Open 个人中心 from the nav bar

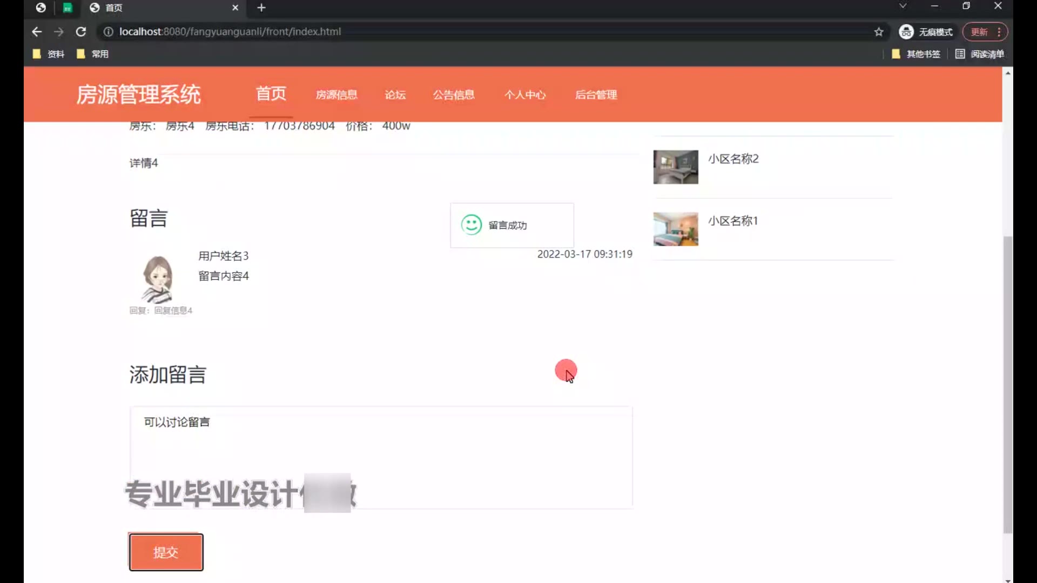(x=525, y=95)
